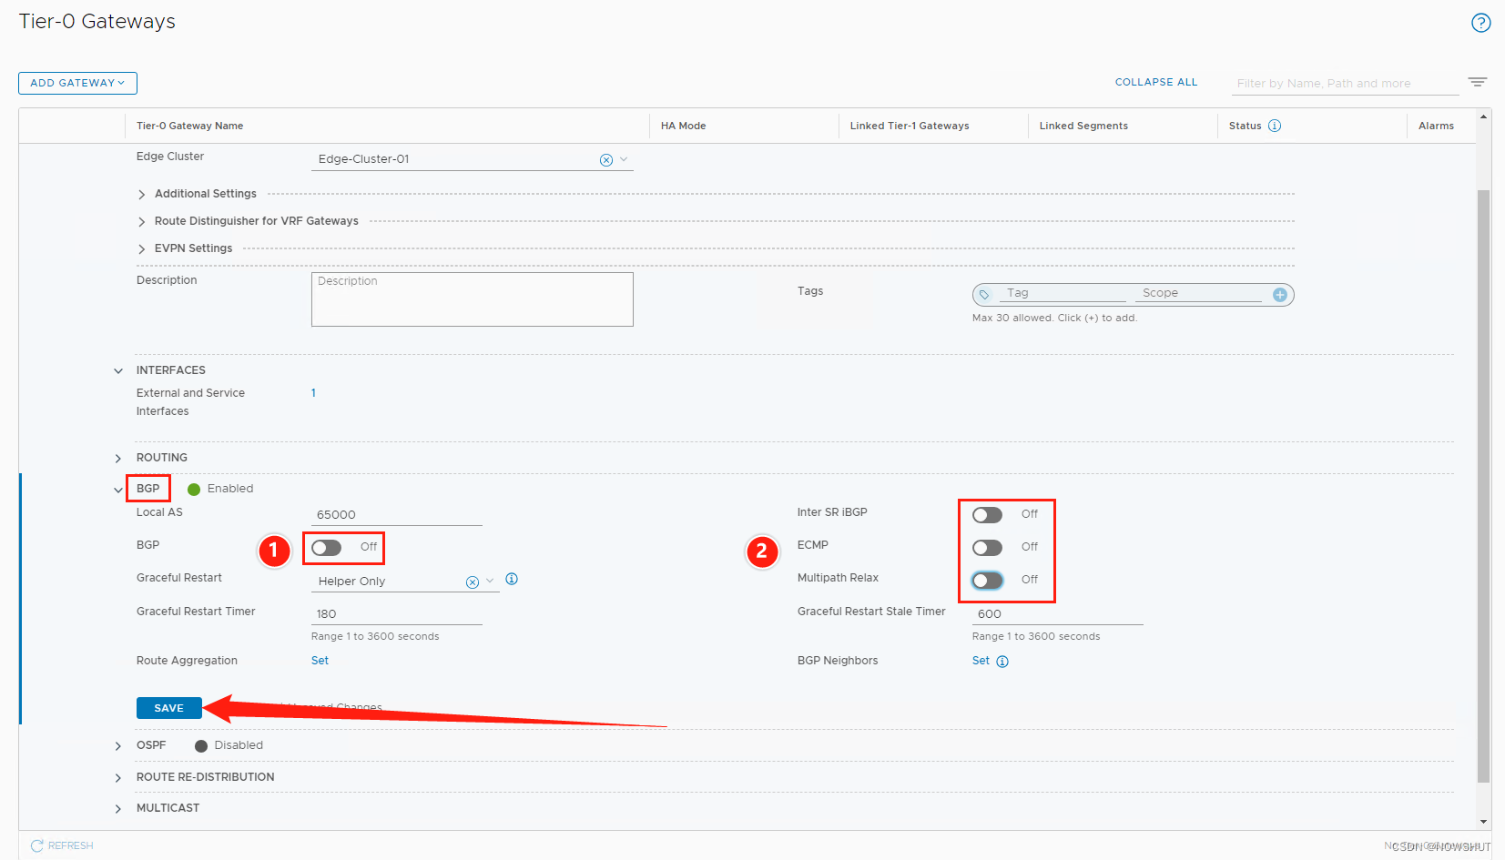
Task: Click the Scope input field
Action: click(x=1198, y=293)
